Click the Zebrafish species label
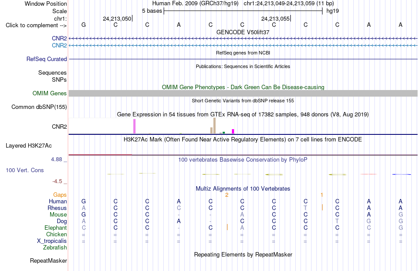418x271 pixels. (55, 247)
